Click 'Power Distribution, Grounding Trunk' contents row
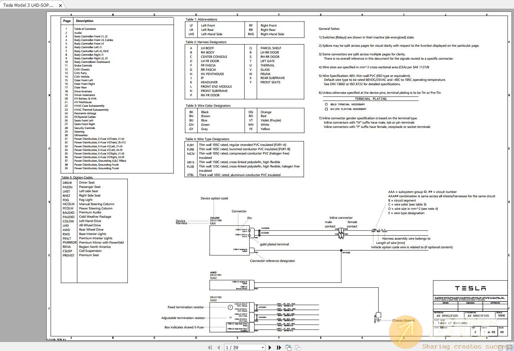 pyautogui.click(x=96, y=168)
